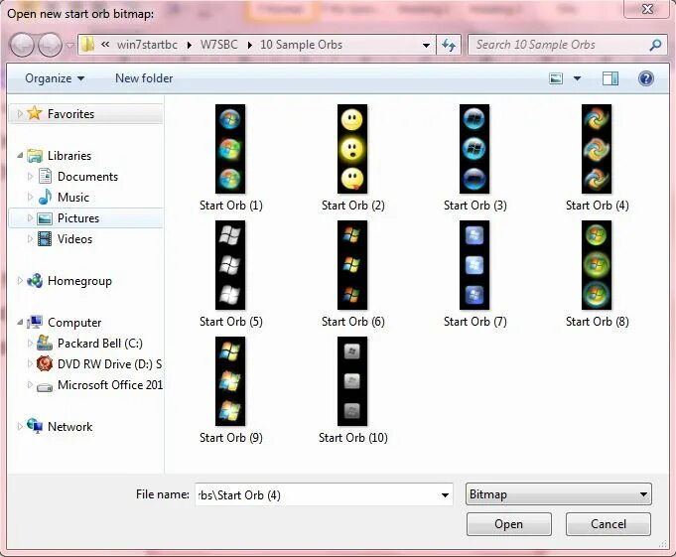Click the W7SBC breadcrumb segment
Screen dimensions: 676x557
219,45
